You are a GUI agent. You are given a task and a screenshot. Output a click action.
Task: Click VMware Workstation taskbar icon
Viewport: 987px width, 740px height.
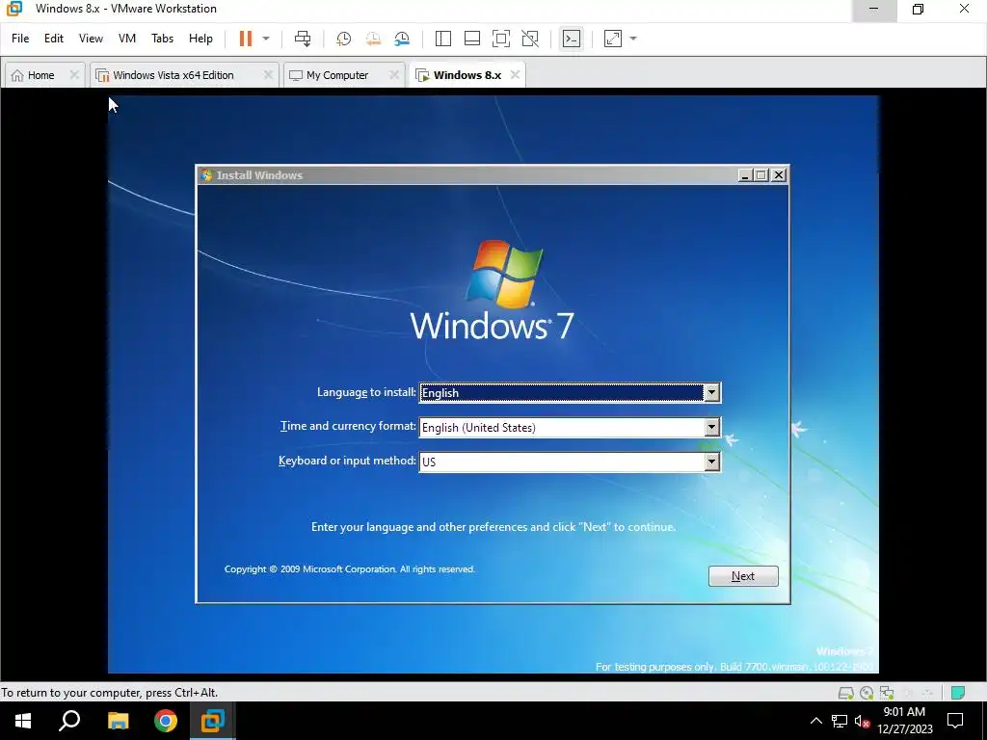(213, 721)
